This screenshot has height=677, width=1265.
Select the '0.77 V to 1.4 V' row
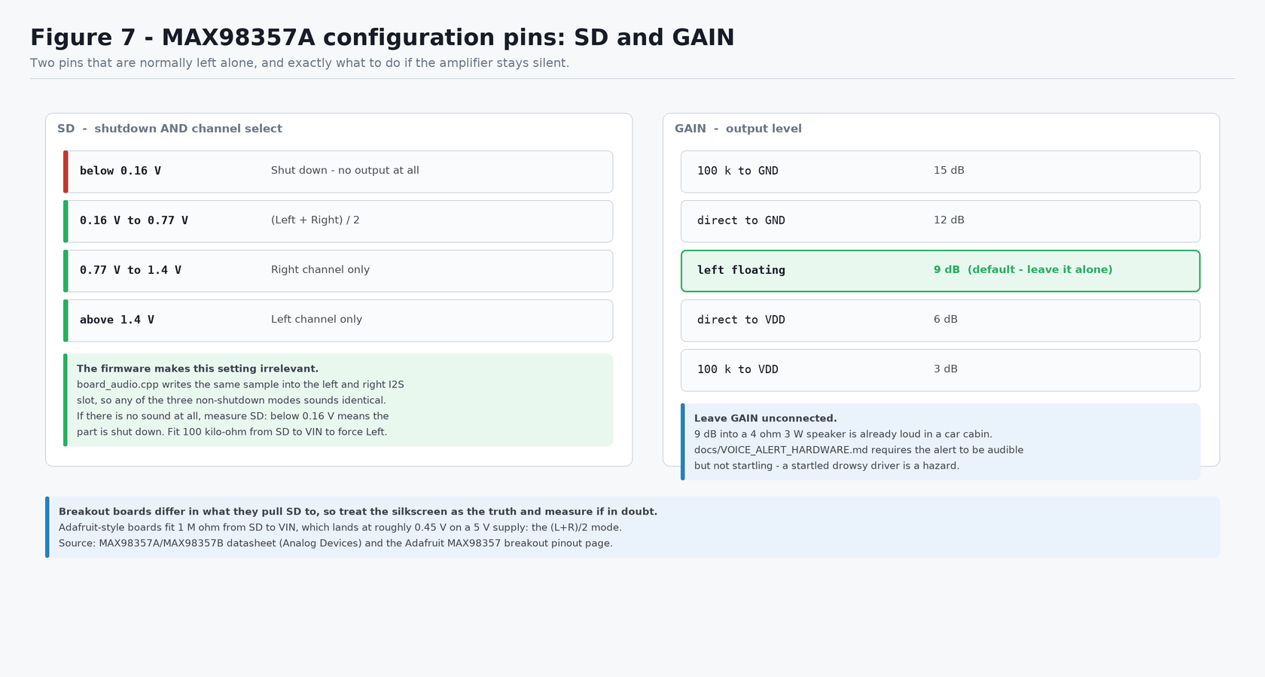pyautogui.click(x=338, y=271)
